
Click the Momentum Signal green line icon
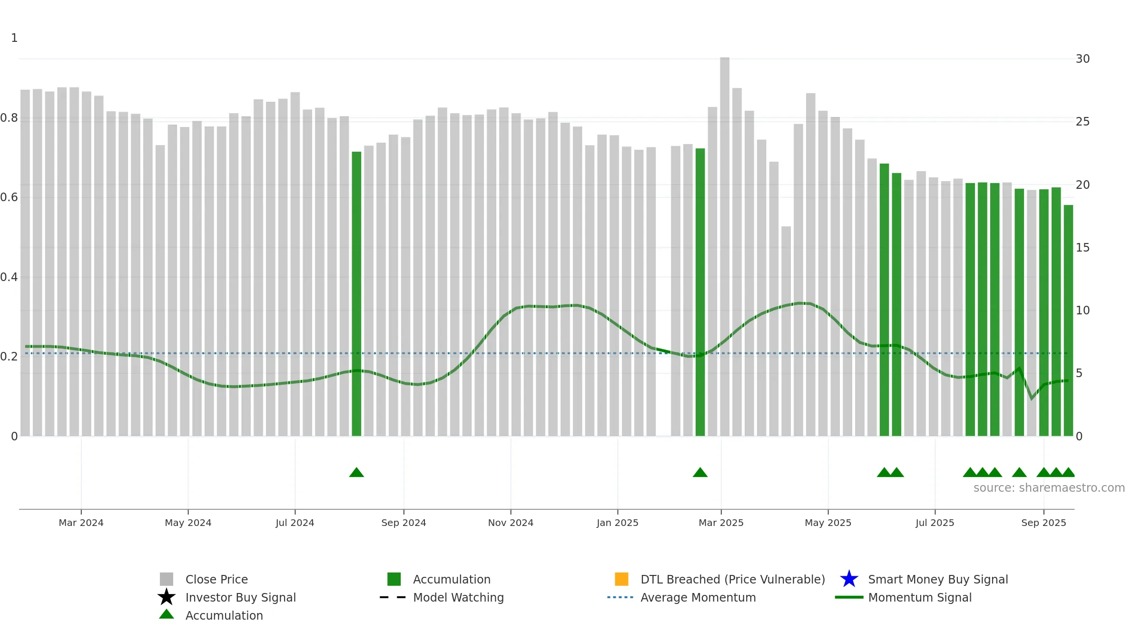849,597
